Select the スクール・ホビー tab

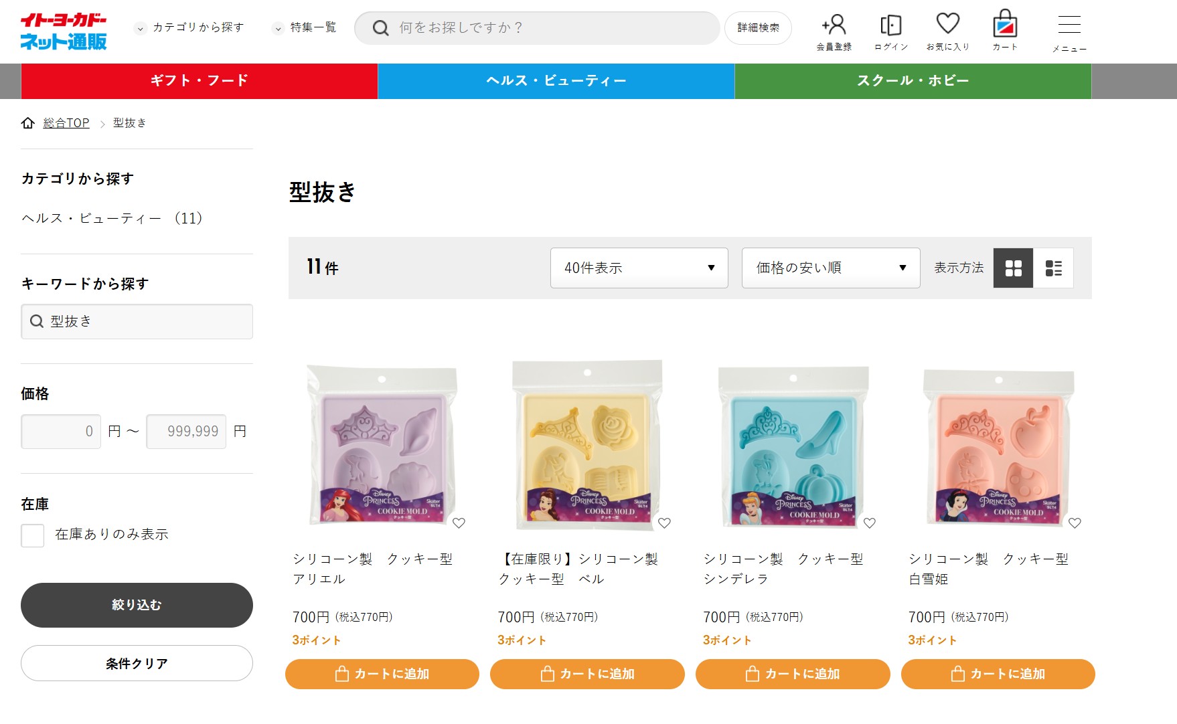[913, 81]
